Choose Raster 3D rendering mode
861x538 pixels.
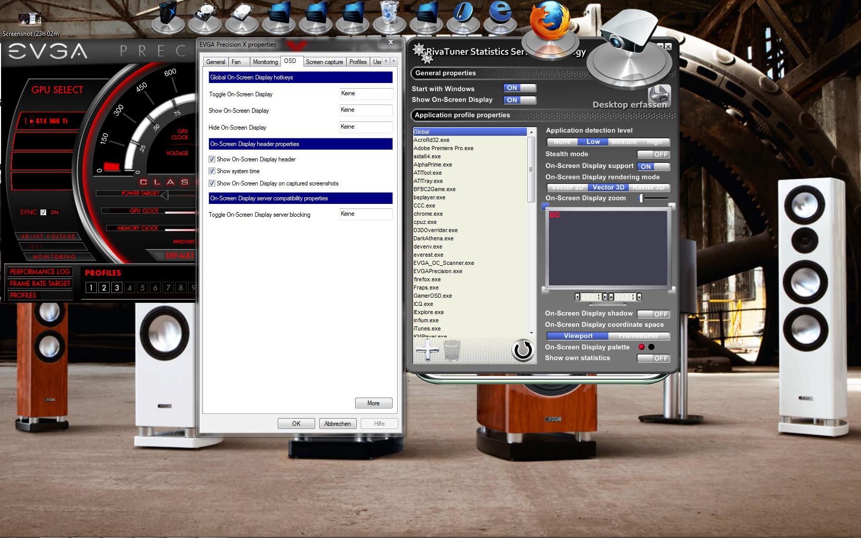pyautogui.click(x=648, y=188)
